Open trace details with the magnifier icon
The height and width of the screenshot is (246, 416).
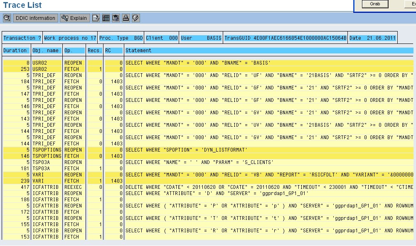coord(7,18)
